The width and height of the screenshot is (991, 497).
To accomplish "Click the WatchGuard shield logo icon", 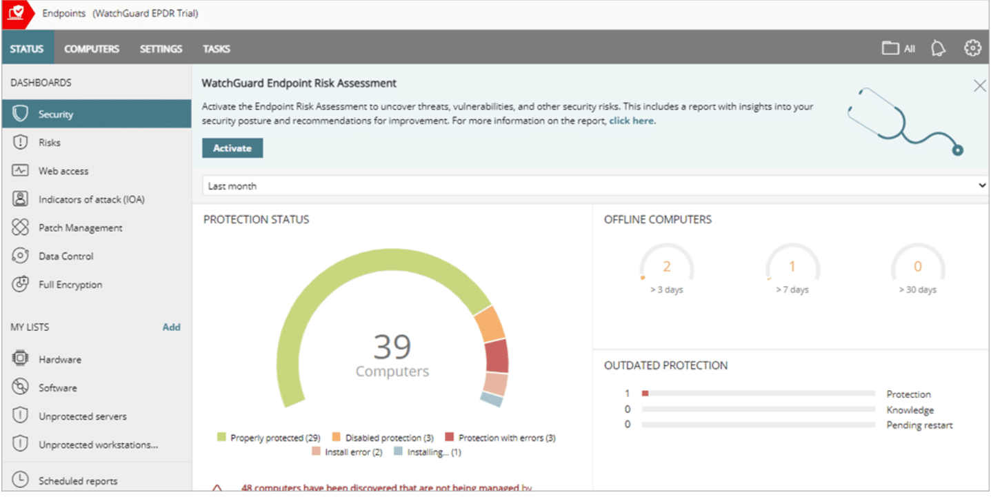I will click(x=15, y=14).
